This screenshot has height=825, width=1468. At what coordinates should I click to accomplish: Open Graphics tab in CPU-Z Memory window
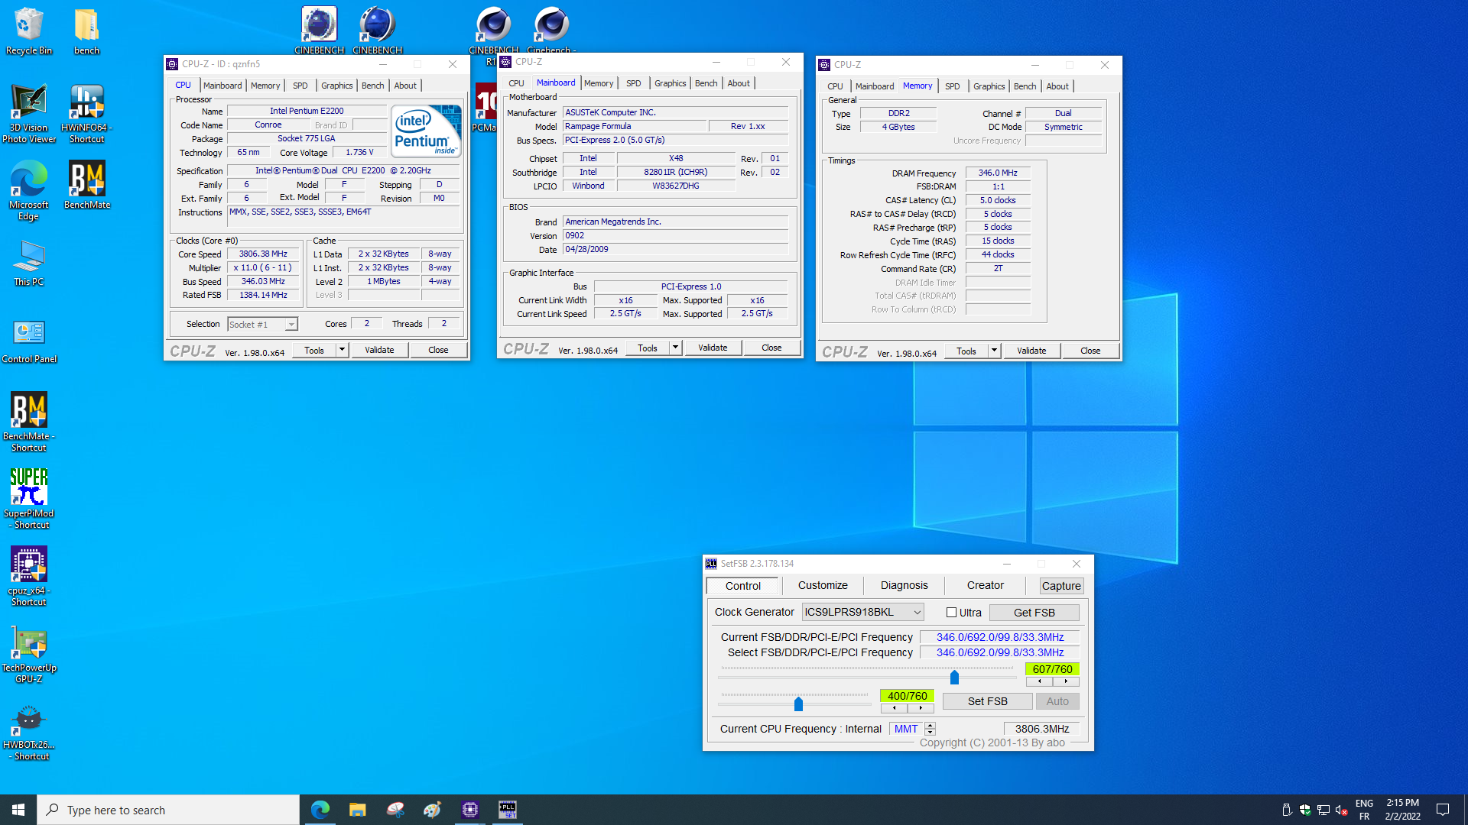989,86
